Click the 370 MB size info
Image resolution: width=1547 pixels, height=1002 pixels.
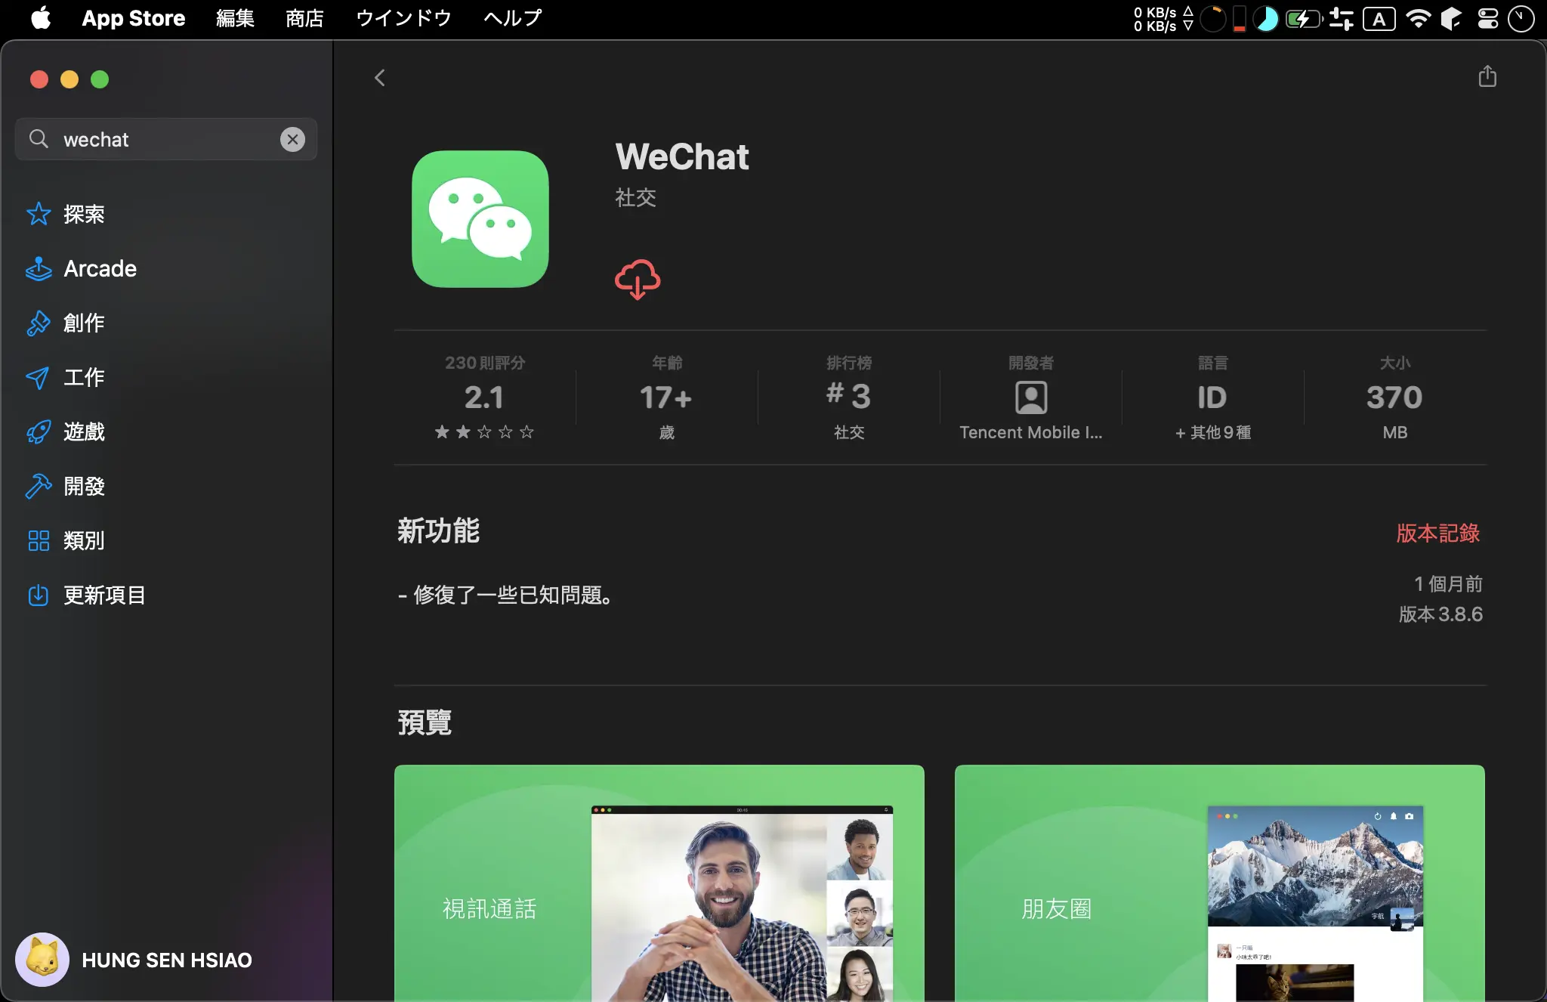[x=1394, y=397]
